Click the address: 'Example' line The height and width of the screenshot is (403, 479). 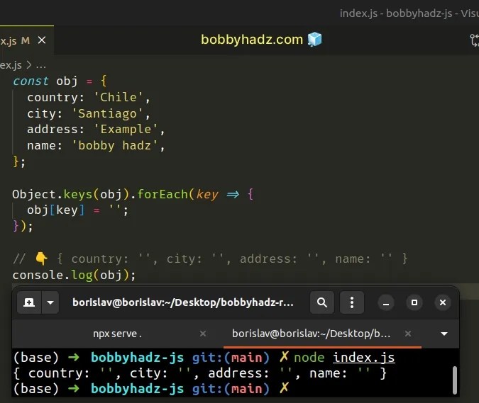click(x=96, y=130)
